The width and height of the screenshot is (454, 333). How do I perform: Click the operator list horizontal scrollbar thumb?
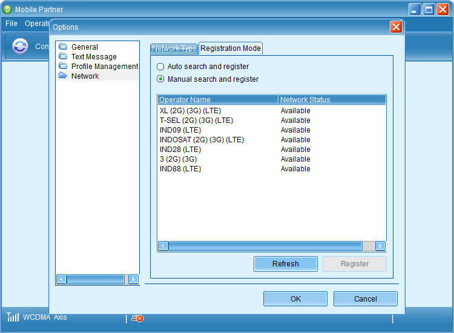tap(265, 246)
